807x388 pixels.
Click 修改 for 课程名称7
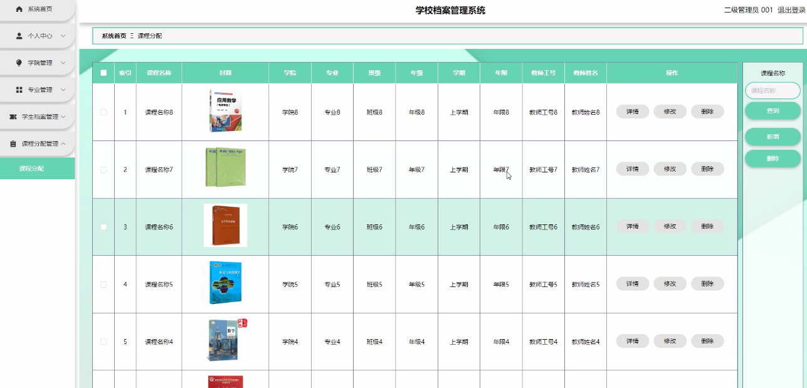pos(670,169)
